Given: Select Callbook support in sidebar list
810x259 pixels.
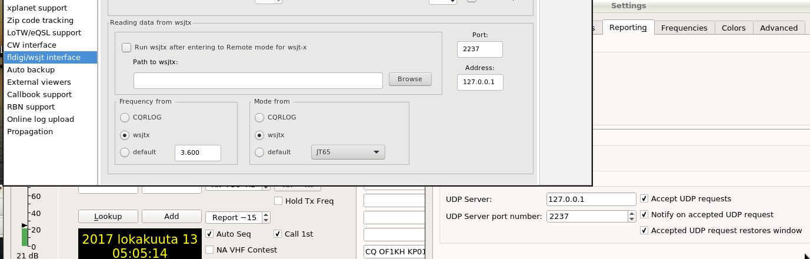Looking at the screenshot, I should (39, 94).
